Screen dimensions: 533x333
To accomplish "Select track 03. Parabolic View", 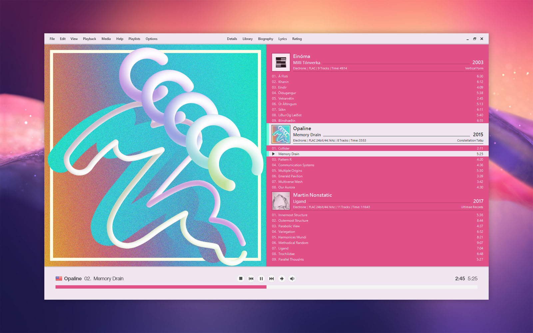I will point(377,226).
